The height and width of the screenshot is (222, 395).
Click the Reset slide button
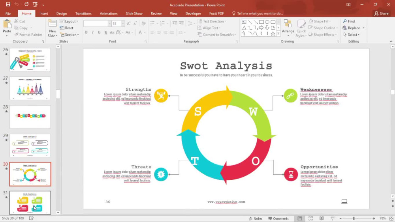point(66,28)
